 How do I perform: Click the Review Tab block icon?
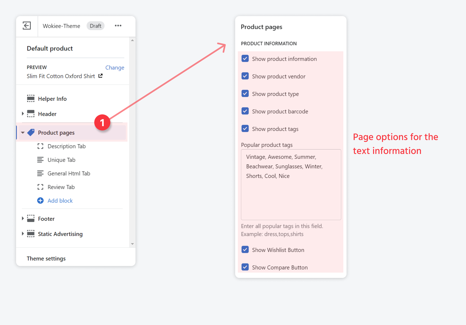click(x=40, y=187)
